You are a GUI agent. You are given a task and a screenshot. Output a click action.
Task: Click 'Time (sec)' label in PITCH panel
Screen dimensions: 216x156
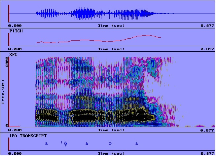111,49
